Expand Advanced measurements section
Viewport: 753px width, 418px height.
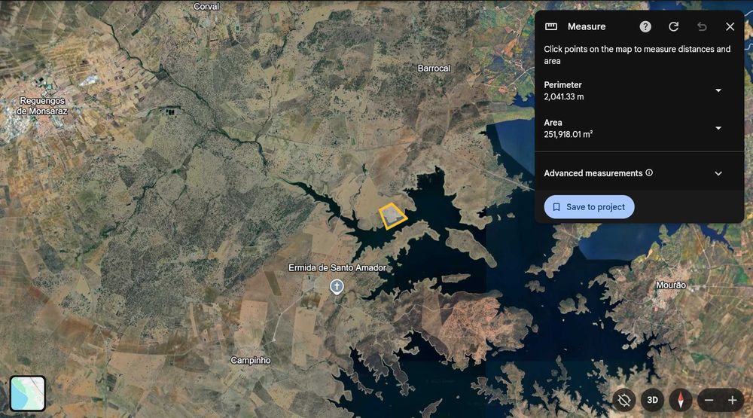(x=718, y=173)
